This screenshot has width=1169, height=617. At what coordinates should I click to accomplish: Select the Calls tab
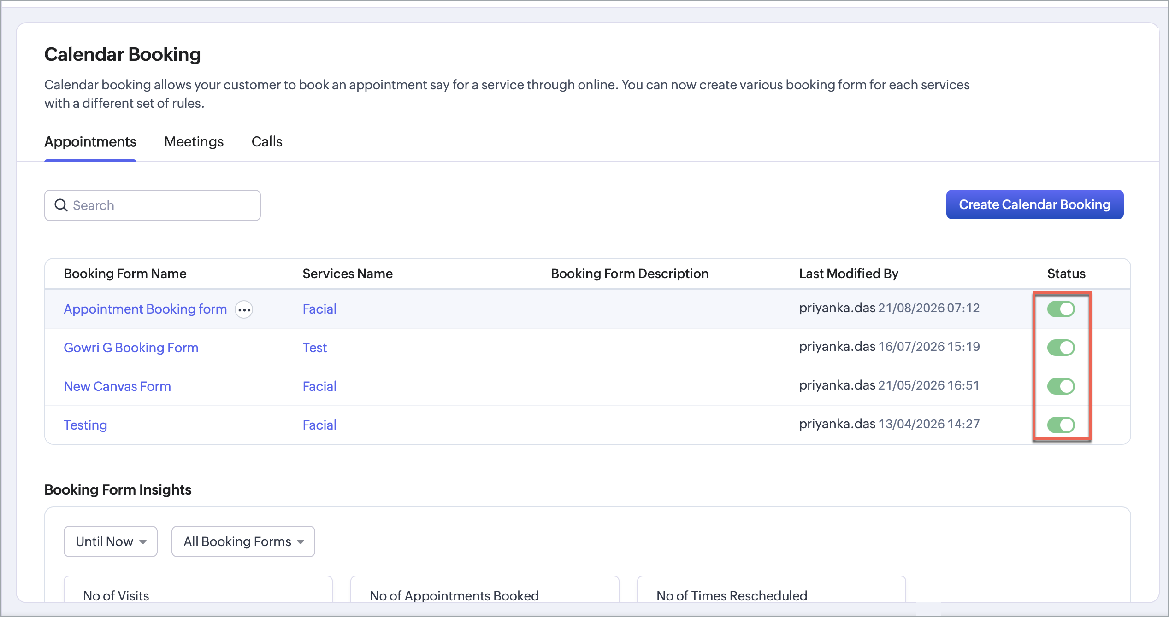(267, 141)
